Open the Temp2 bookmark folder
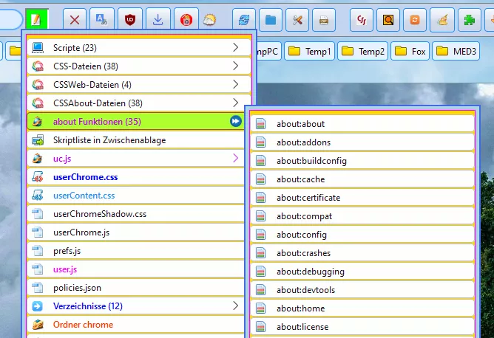 click(x=362, y=51)
